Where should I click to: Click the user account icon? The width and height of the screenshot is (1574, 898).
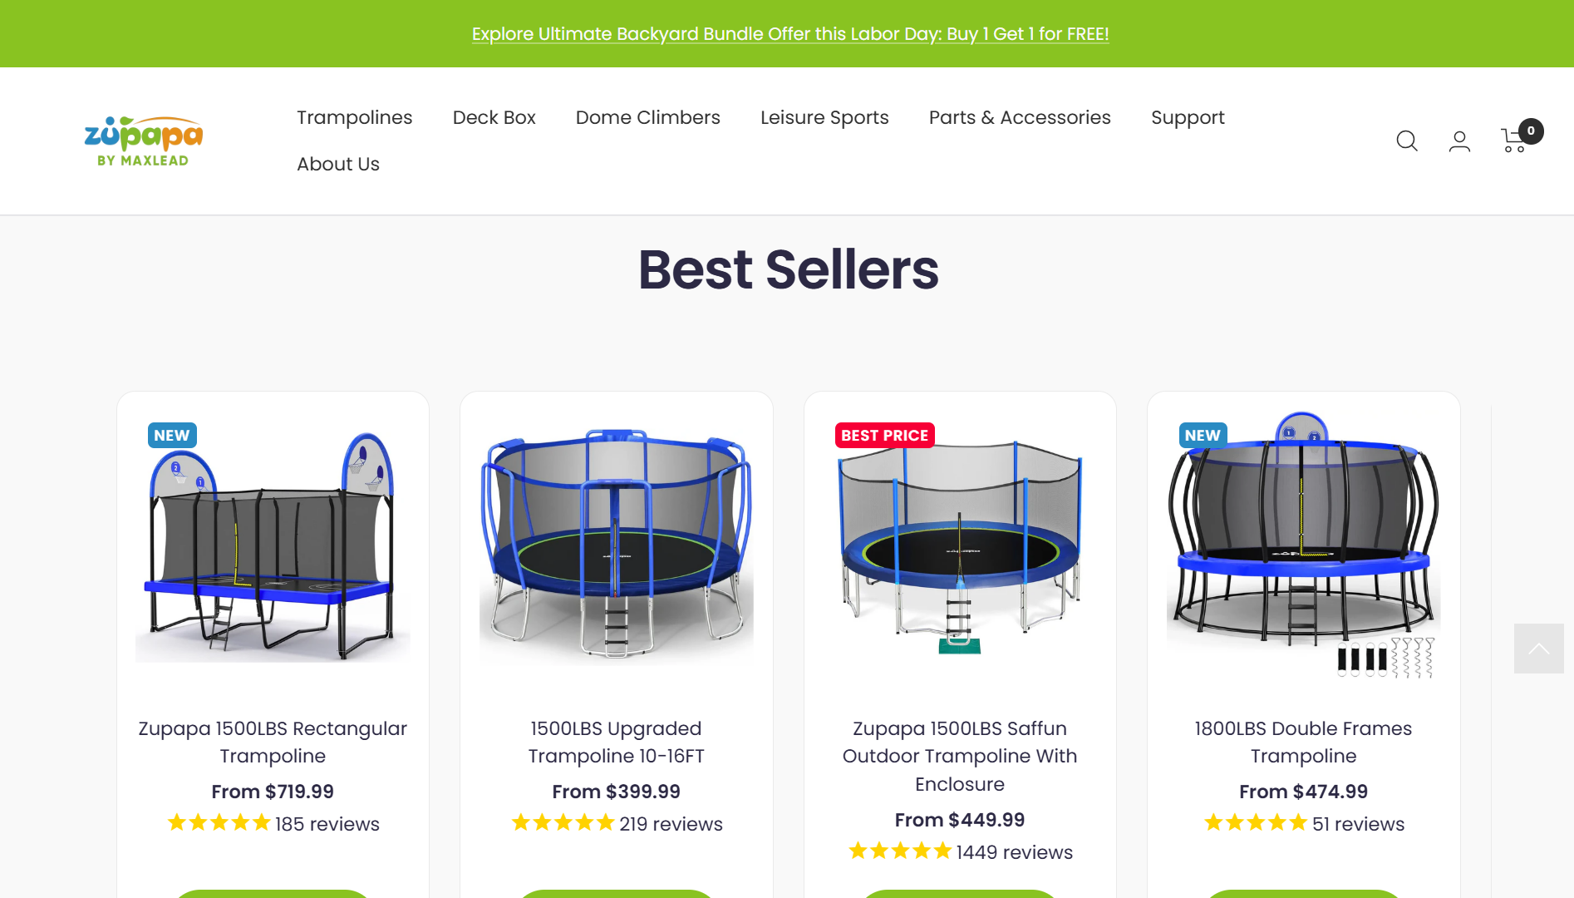click(1459, 141)
